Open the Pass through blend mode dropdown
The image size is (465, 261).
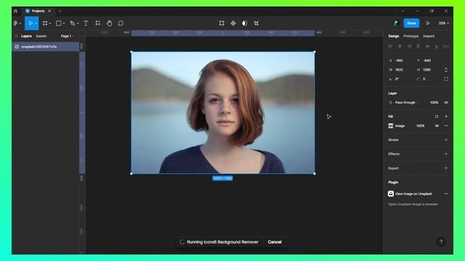pos(407,102)
